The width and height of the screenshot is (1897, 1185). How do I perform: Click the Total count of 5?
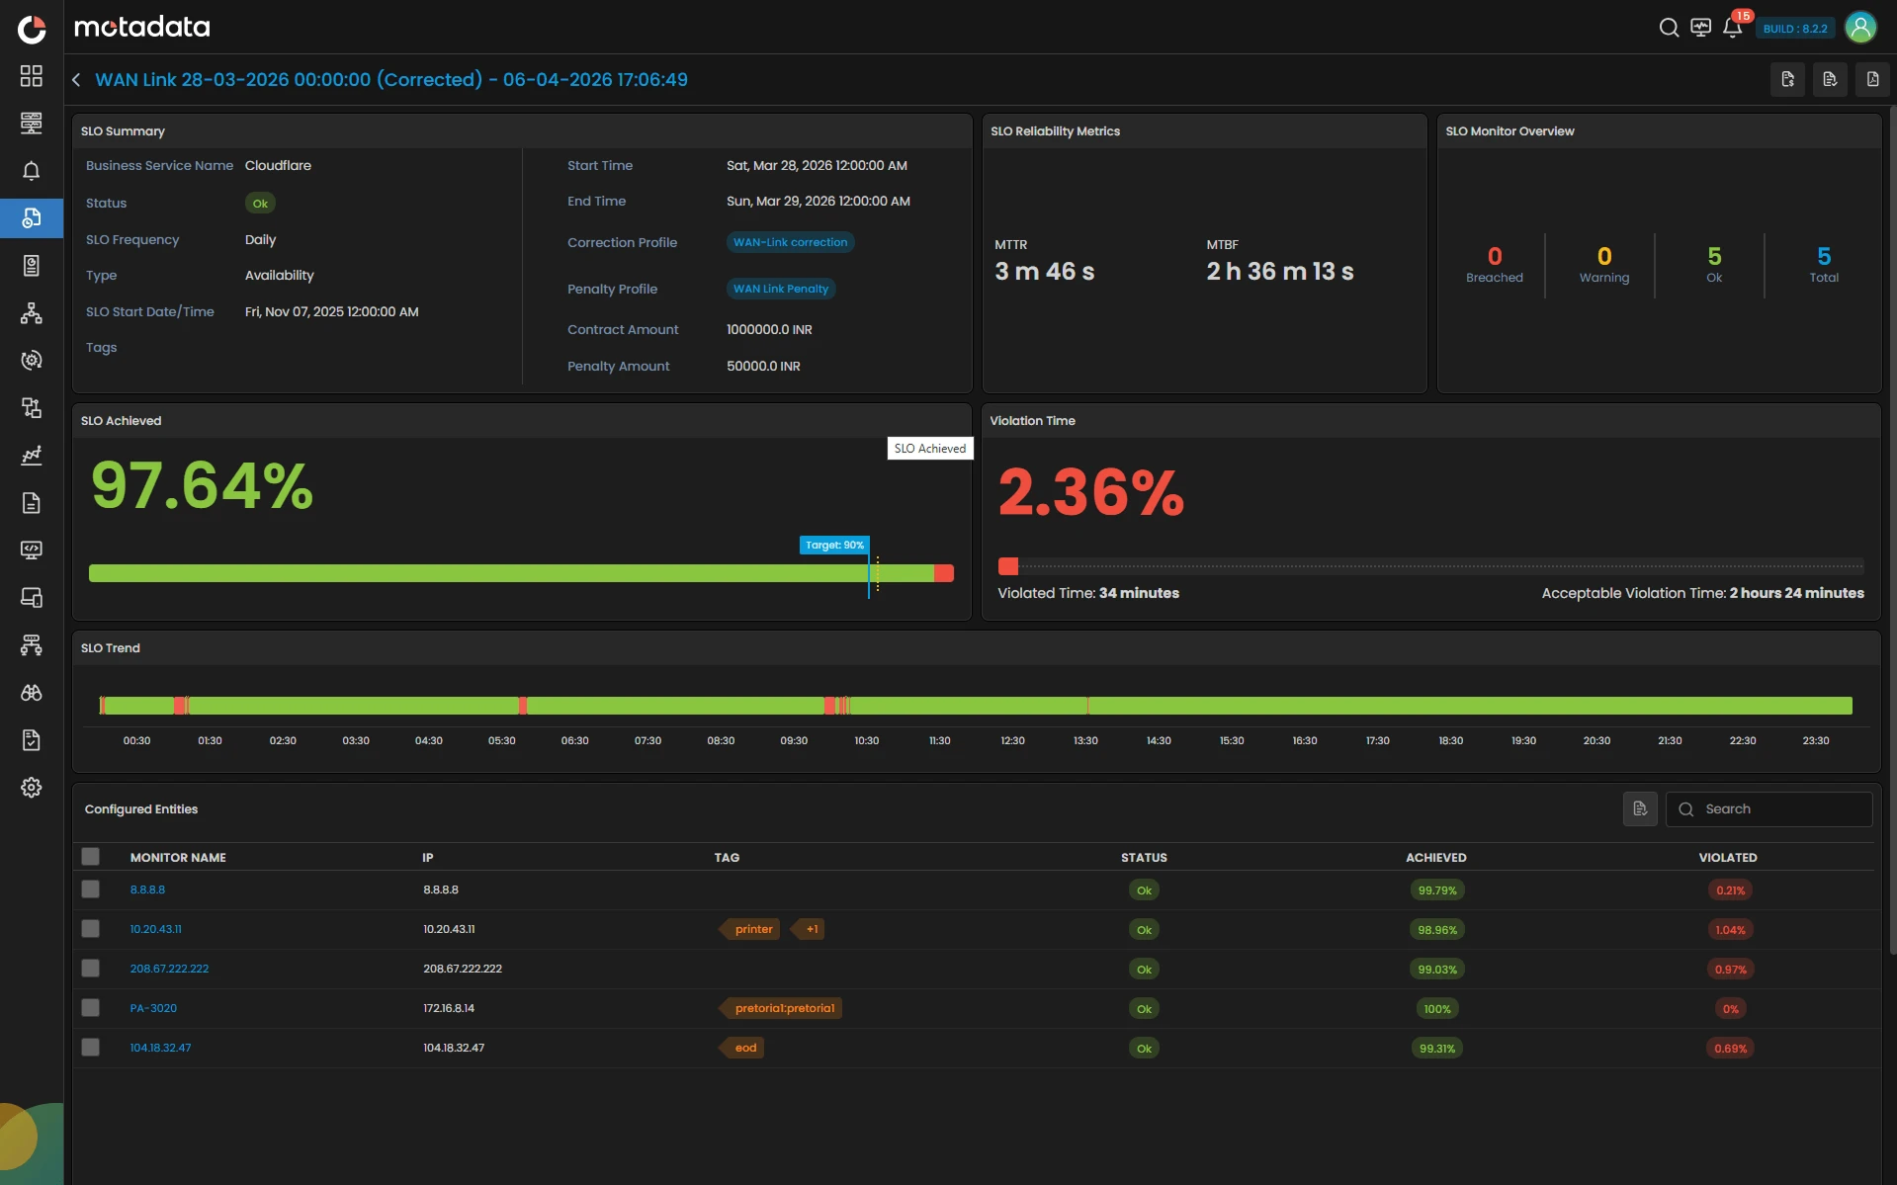click(x=1824, y=256)
